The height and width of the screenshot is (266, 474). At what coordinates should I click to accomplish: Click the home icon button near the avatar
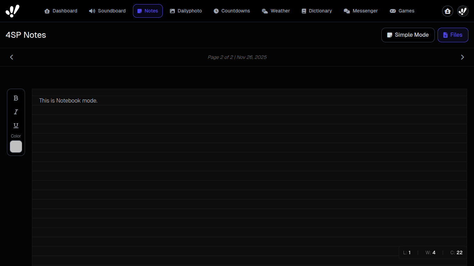coord(447,11)
